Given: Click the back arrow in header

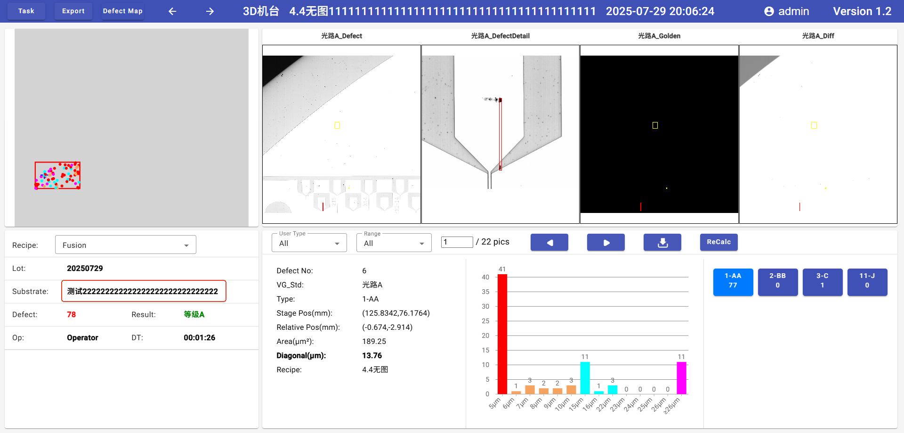Looking at the screenshot, I should click(x=172, y=11).
